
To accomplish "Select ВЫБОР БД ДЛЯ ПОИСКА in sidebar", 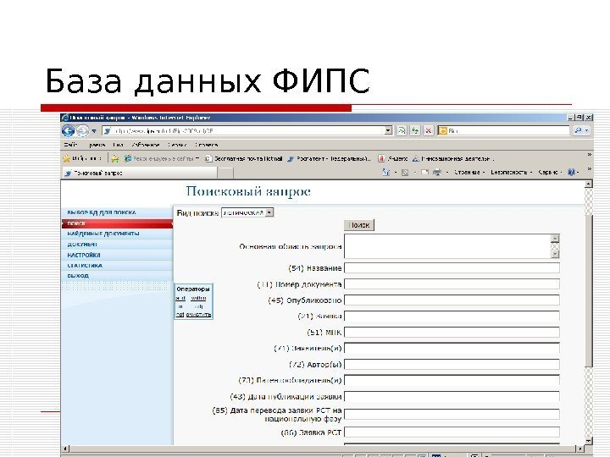I will (117, 212).
